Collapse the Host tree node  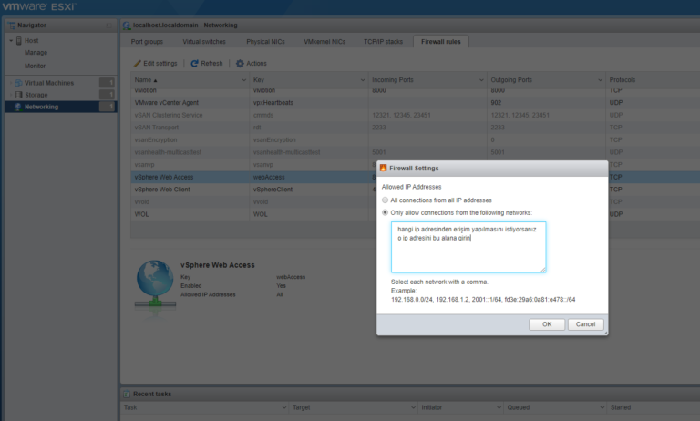(x=11, y=41)
